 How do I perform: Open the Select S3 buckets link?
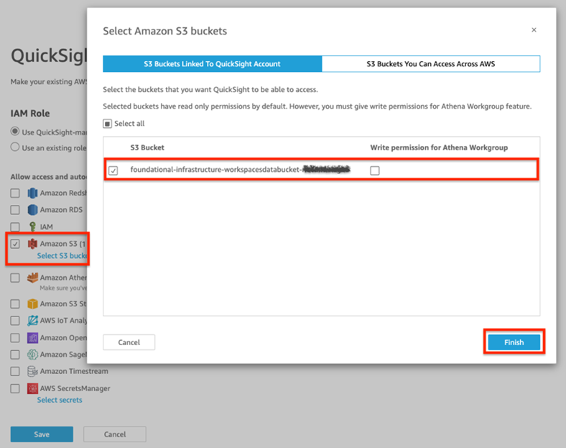point(62,256)
